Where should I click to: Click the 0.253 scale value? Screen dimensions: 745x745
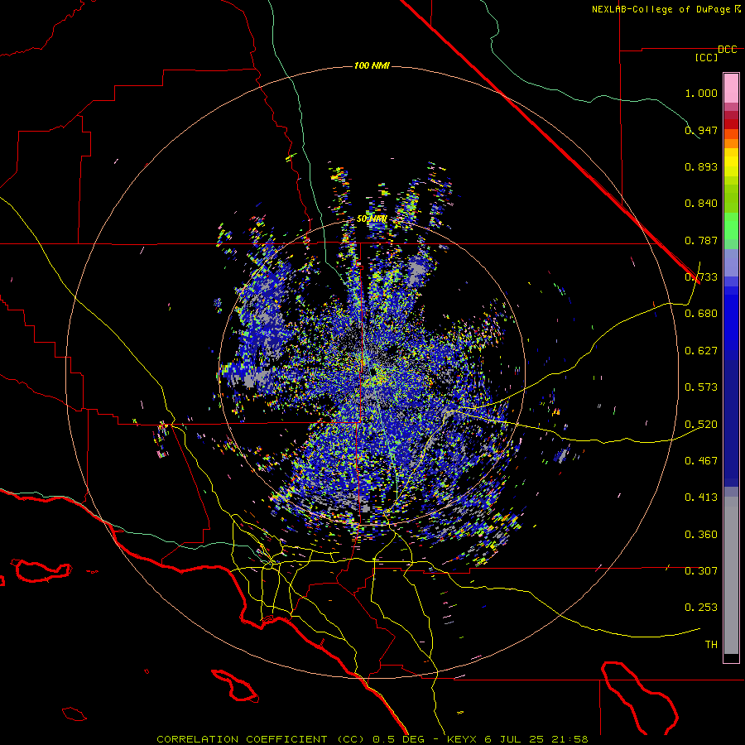click(x=701, y=608)
